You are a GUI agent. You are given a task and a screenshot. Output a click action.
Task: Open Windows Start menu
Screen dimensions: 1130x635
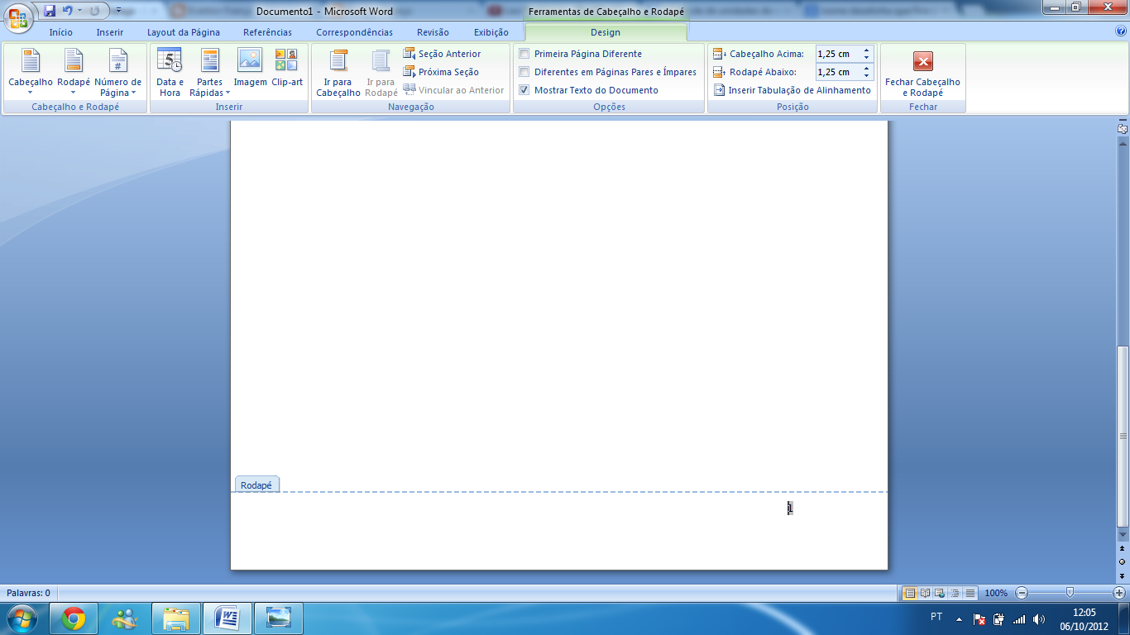22,618
